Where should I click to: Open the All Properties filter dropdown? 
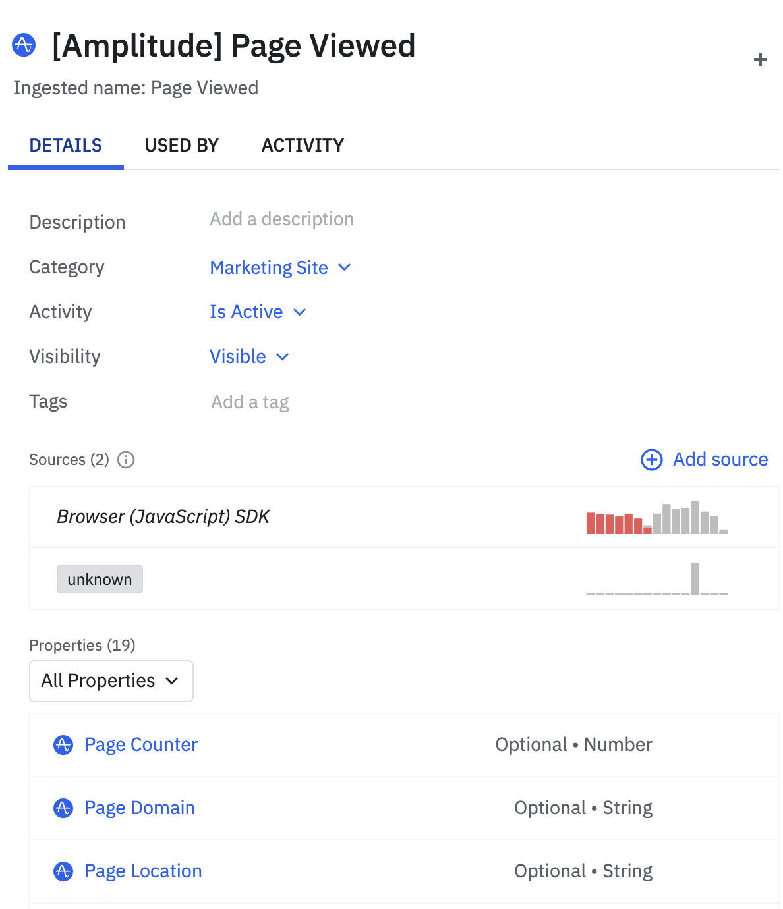(111, 681)
